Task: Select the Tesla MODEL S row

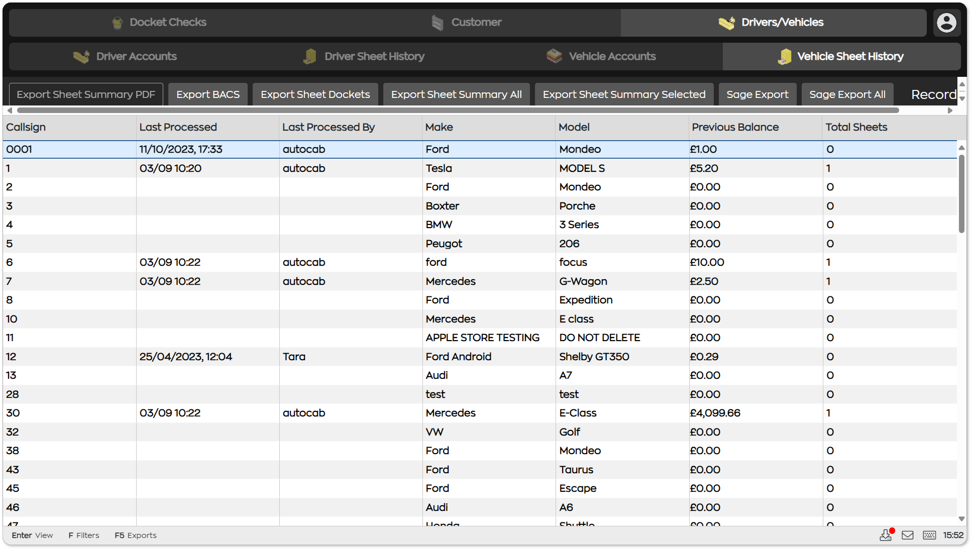Action: tap(480, 168)
